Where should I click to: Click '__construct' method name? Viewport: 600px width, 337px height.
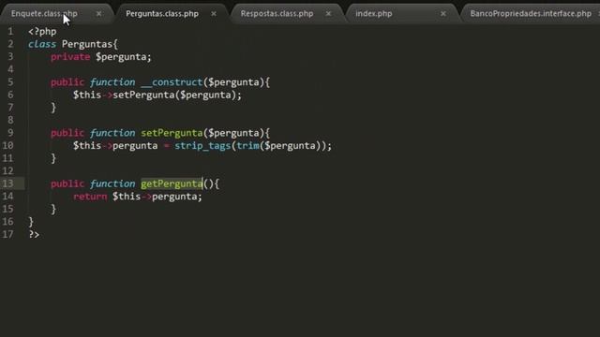172,82
